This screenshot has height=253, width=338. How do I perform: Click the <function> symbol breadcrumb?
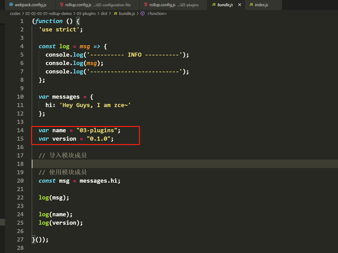(157, 14)
